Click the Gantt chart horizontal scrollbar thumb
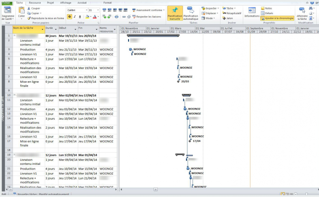The image size is (319, 198). (x=155, y=190)
